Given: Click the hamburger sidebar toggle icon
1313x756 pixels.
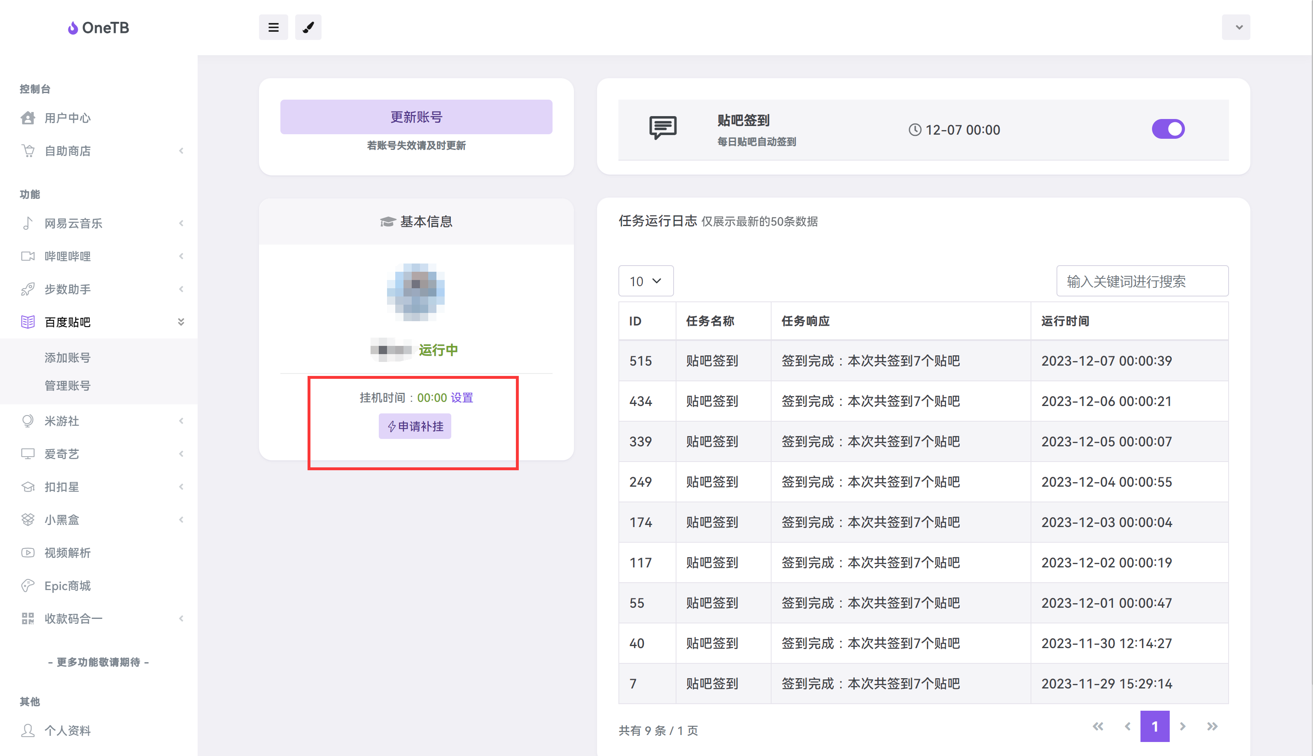Looking at the screenshot, I should click(274, 27).
